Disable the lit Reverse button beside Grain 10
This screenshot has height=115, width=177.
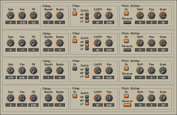(x=127, y=105)
